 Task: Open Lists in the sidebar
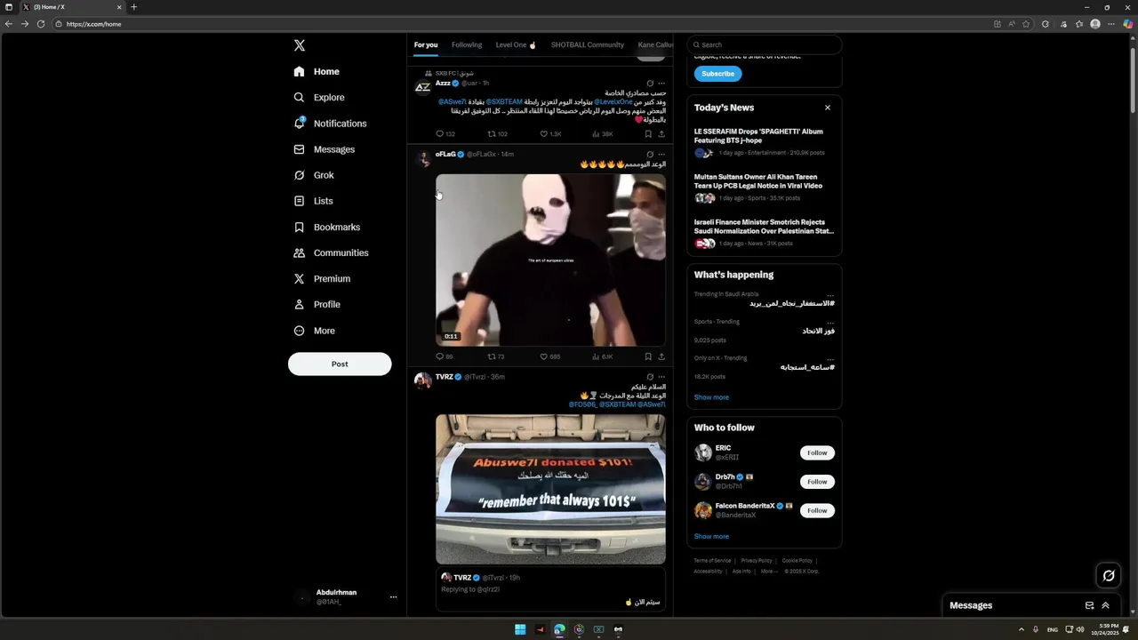click(x=313, y=201)
